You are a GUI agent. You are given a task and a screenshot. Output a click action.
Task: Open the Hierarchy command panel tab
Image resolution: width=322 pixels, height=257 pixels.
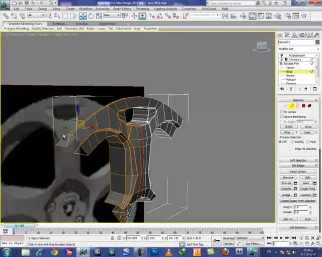(294, 35)
